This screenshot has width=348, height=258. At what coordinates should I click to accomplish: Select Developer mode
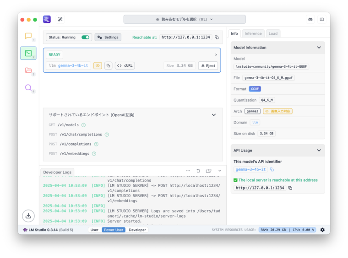tap(137, 230)
